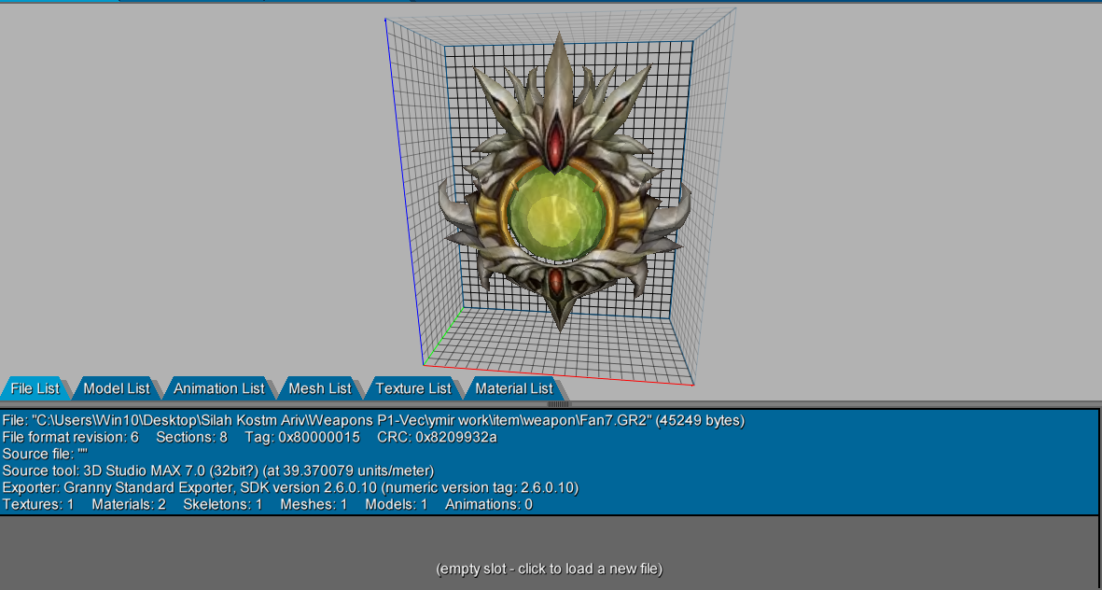Switch to the File List tab
The height and width of the screenshot is (590, 1102).
35,388
